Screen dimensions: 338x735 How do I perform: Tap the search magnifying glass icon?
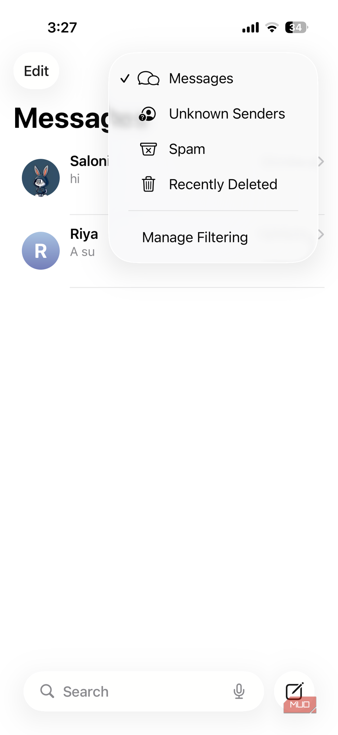pyautogui.click(x=47, y=691)
